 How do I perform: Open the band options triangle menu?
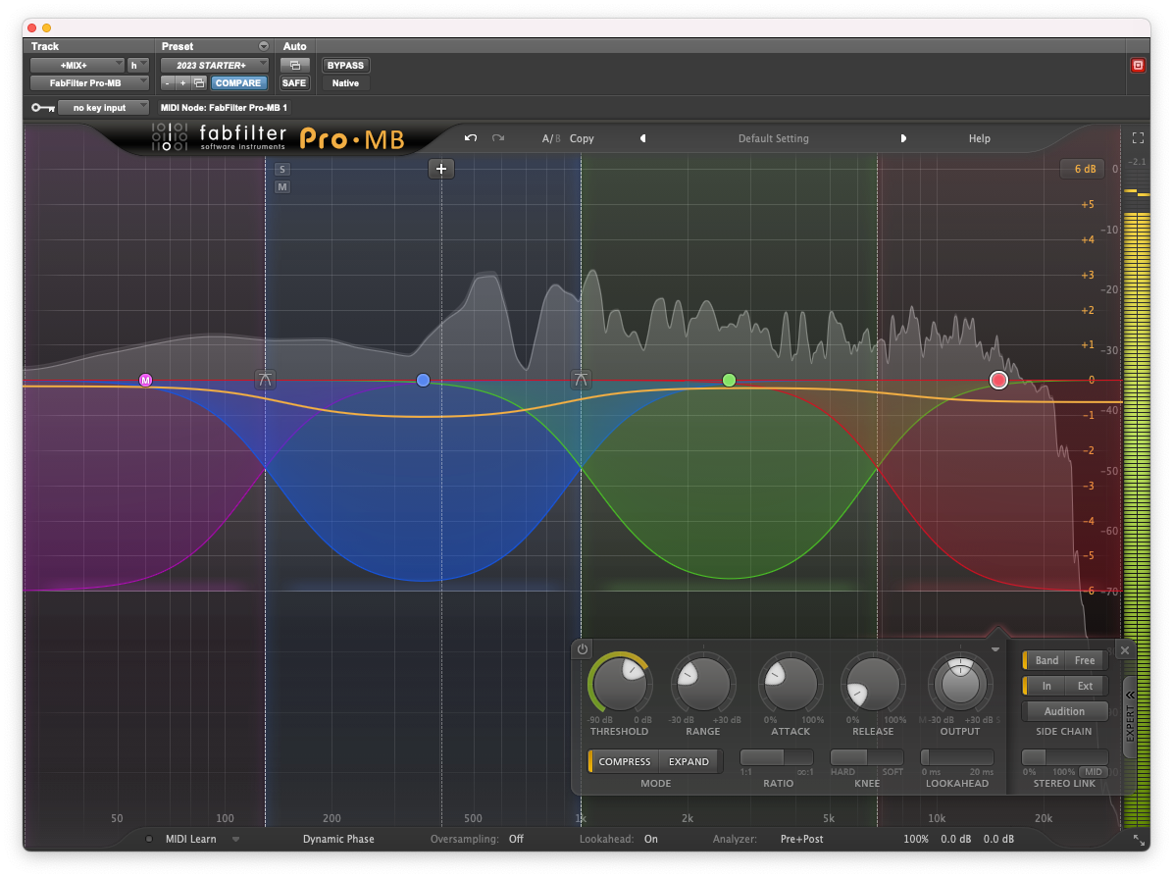click(x=995, y=649)
